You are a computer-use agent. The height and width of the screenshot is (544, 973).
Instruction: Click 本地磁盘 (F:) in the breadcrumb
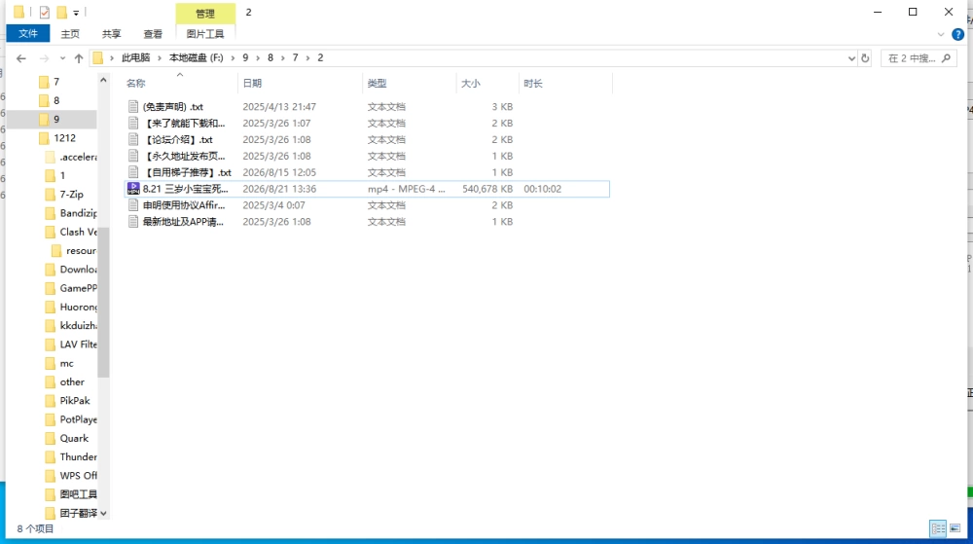tap(197, 57)
